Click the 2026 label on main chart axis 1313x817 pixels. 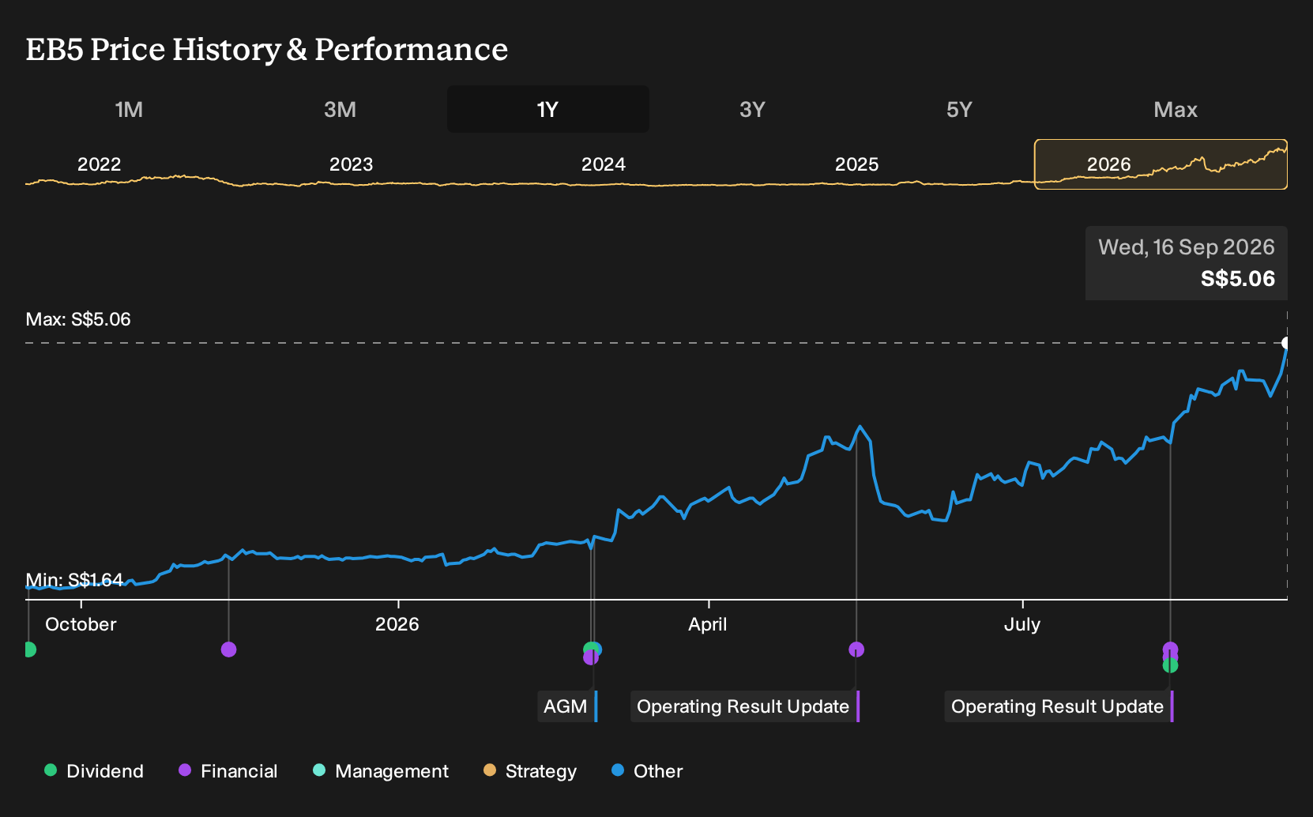pos(397,624)
